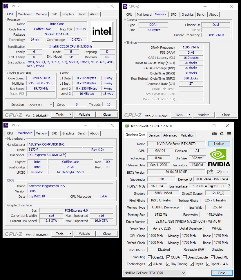Viewport: 241px width, 280px height.
Task: Open Tools dropdown arrow in the CPU window
Action: [70, 114]
